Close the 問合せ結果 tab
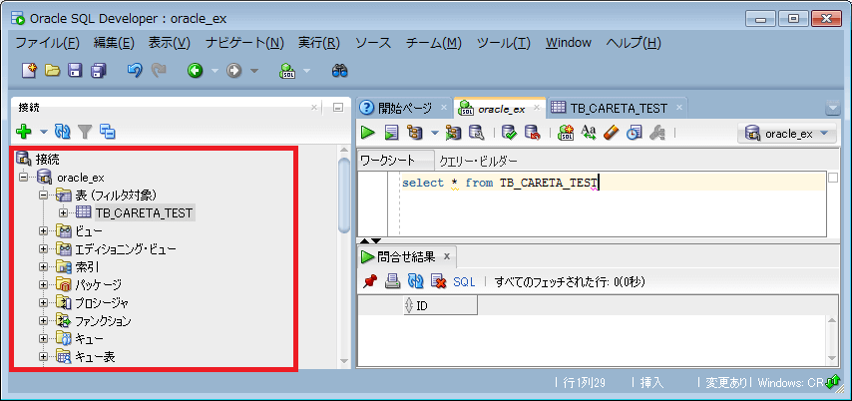This screenshot has height=401, width=852. (x=447, y=256)
